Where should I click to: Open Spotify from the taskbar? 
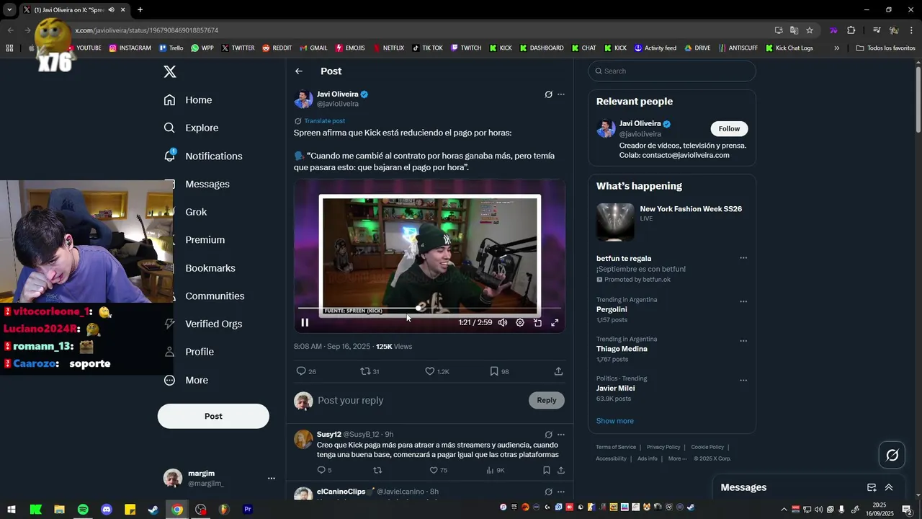click(x=83, y=510)
